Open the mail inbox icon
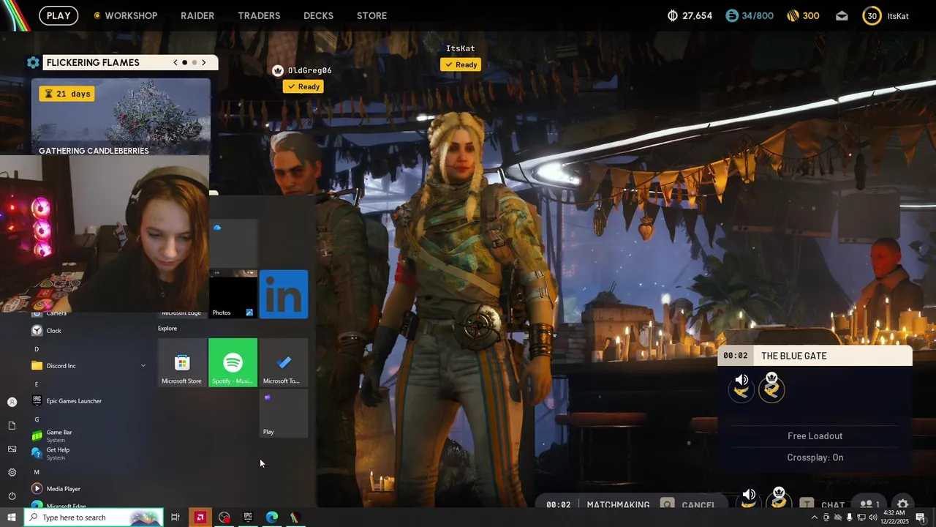This screenshot has height=527, width=936. (842, 15)
